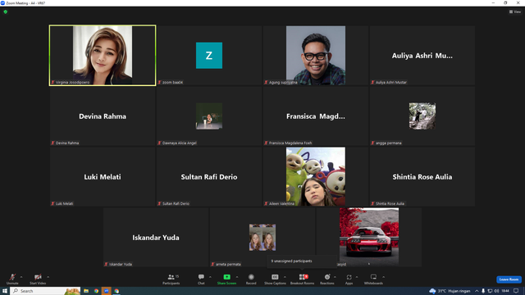Open the Windows notification center icon

pos(516,291)
